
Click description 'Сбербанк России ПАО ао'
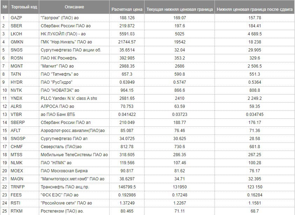(x=66, y=26)
